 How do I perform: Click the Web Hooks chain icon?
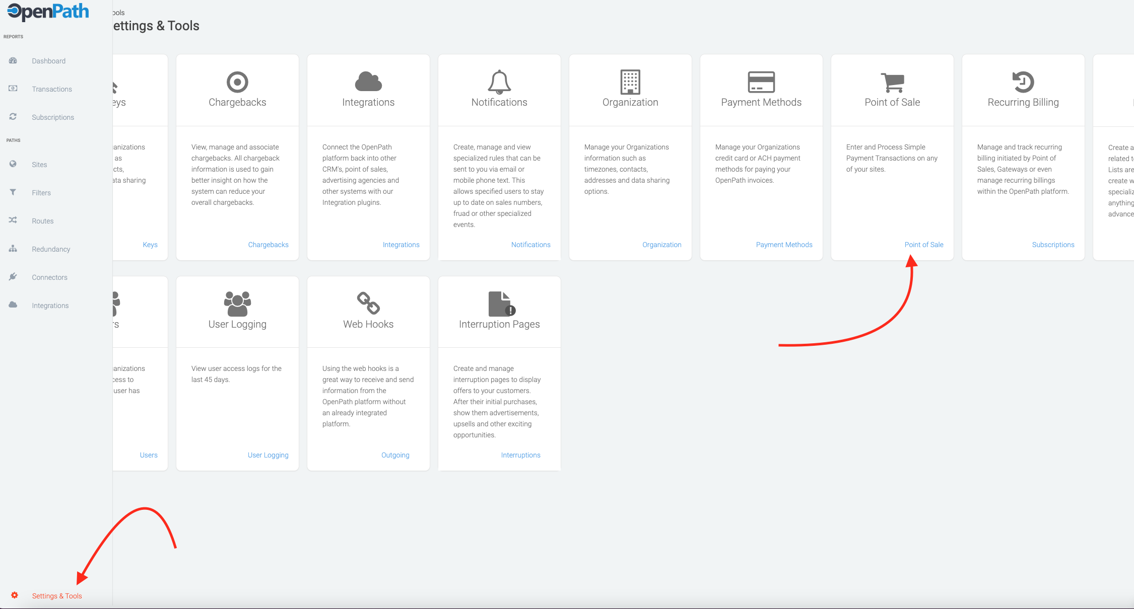tap(368, 303)
